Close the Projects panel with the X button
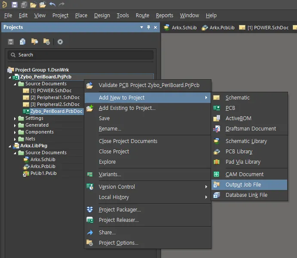The height and width of the screenshot is (258, 297). click(155, 27)
